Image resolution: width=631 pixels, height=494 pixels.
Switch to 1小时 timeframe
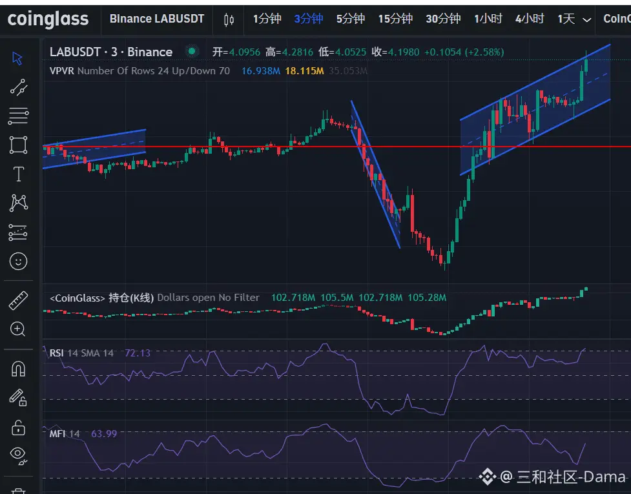tap(488, 19)
